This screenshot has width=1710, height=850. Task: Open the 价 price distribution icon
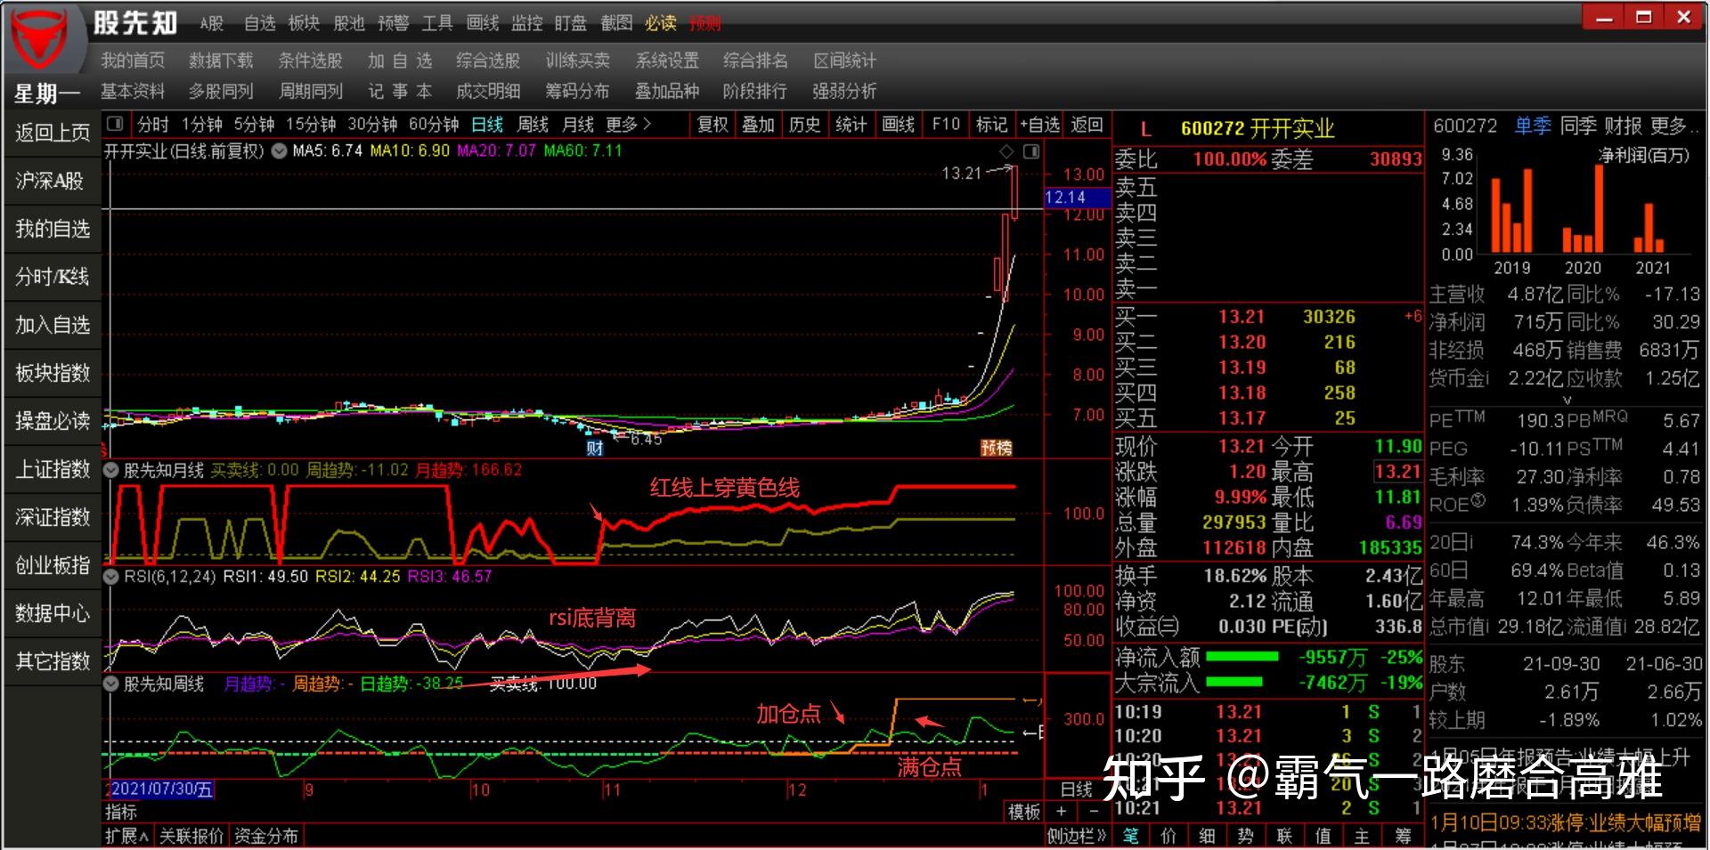pyautogui.click(x=1168, y=836)
